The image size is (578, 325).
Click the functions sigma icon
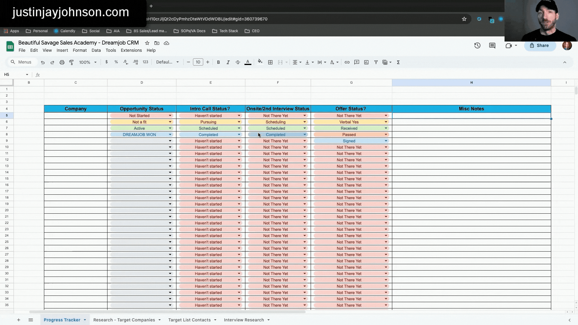click(x=398, y=62)
